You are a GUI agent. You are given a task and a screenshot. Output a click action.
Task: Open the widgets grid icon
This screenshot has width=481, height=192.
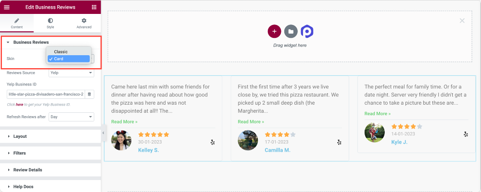click(x=94, y=7)
